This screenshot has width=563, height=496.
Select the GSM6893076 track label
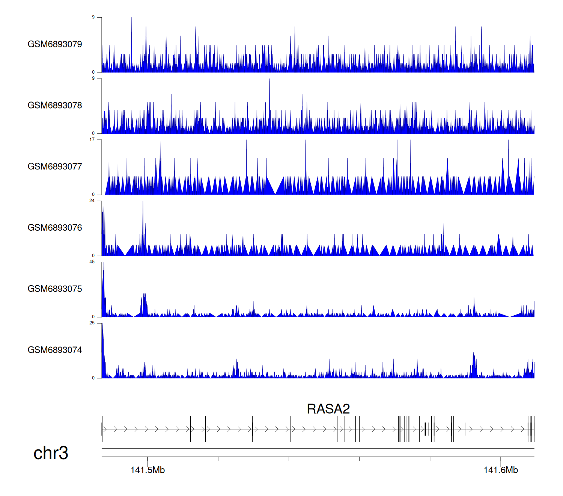(55, 228)
